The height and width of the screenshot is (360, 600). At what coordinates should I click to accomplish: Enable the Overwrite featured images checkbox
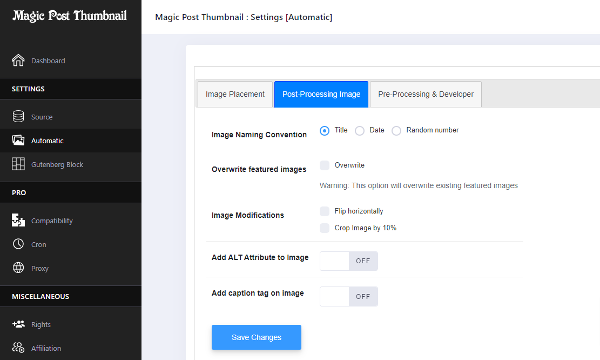(325, 165)
